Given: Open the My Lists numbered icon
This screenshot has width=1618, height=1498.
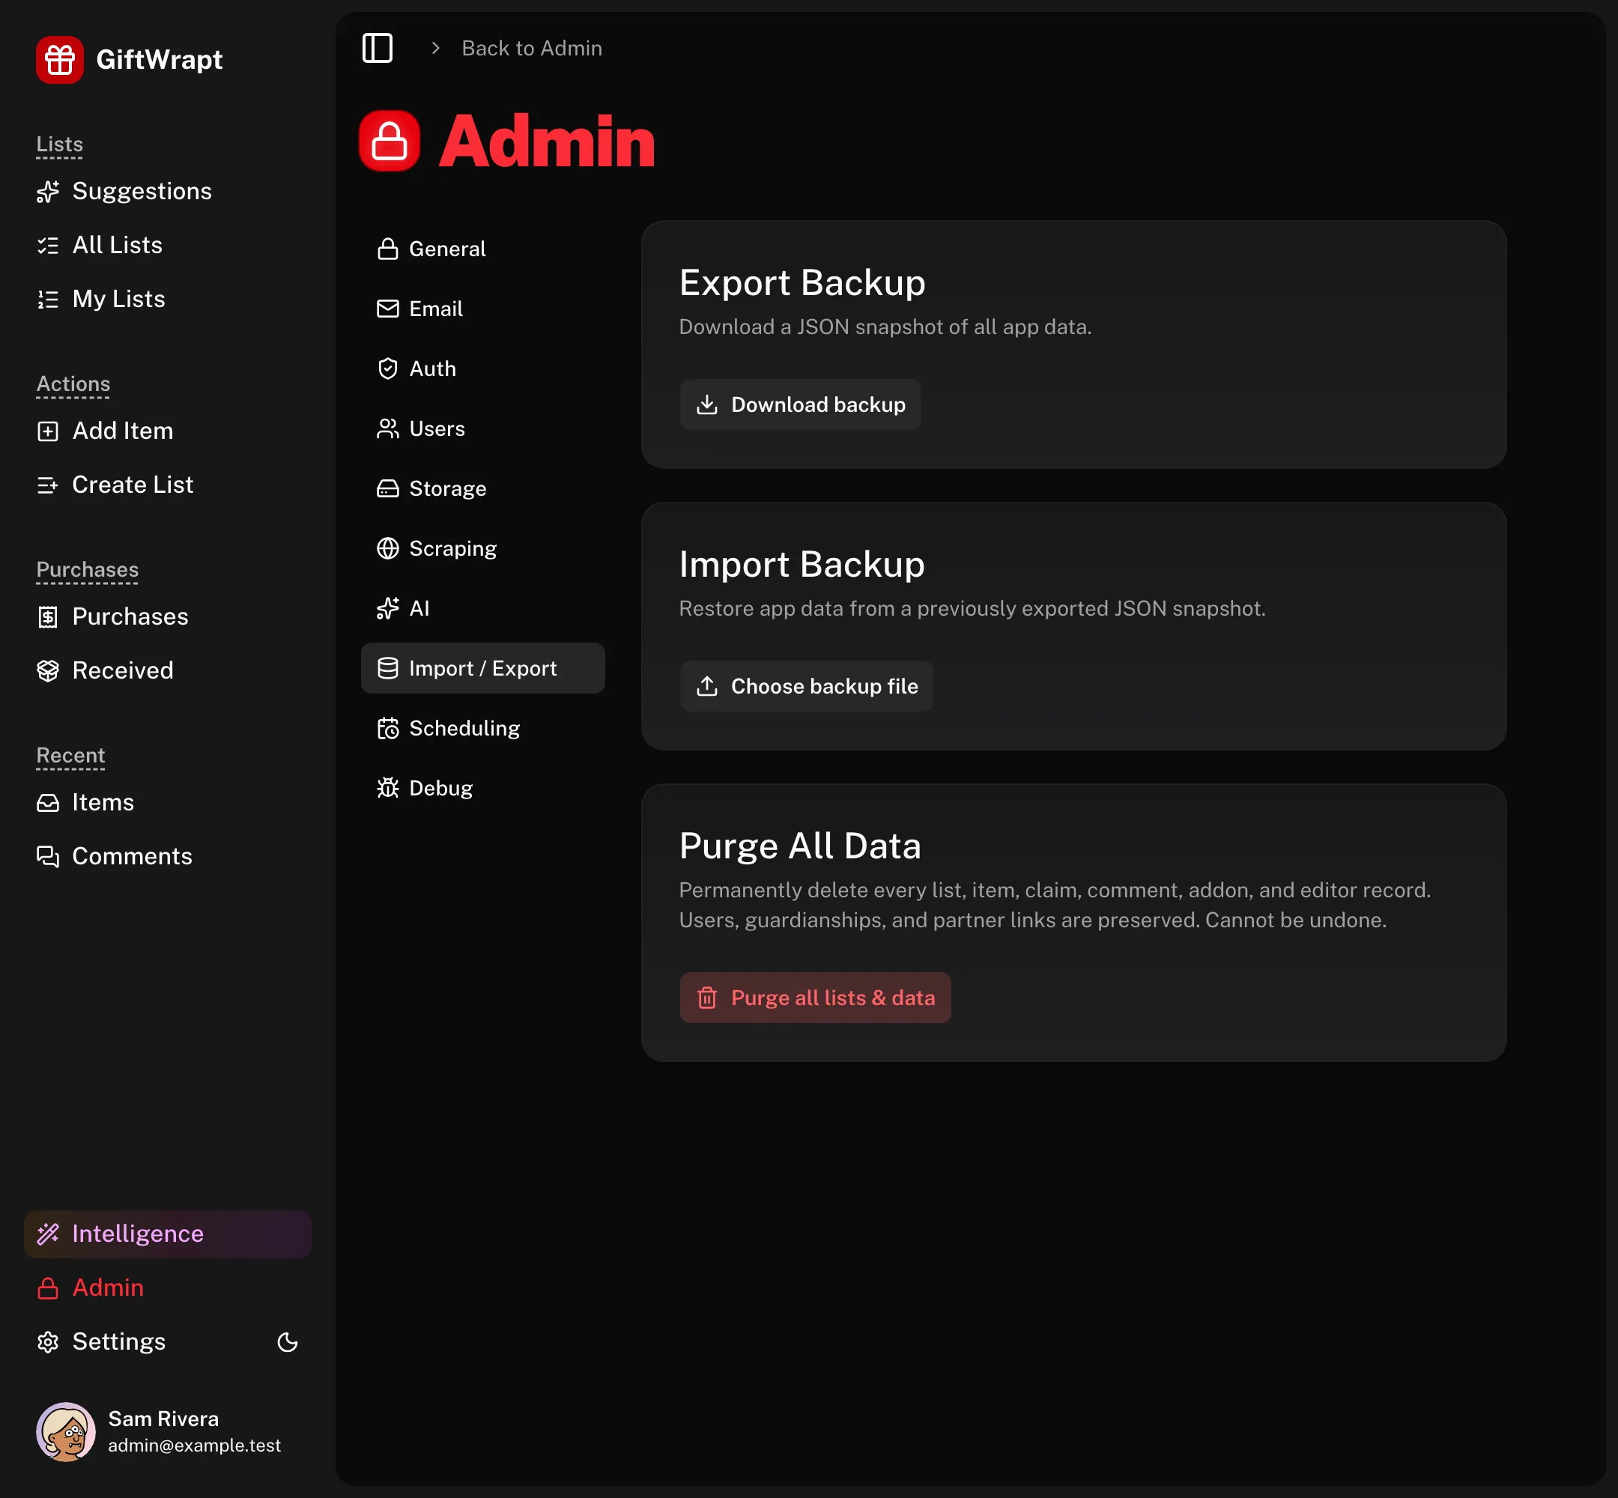Looking at the screenshot, I should pos(48,299).
